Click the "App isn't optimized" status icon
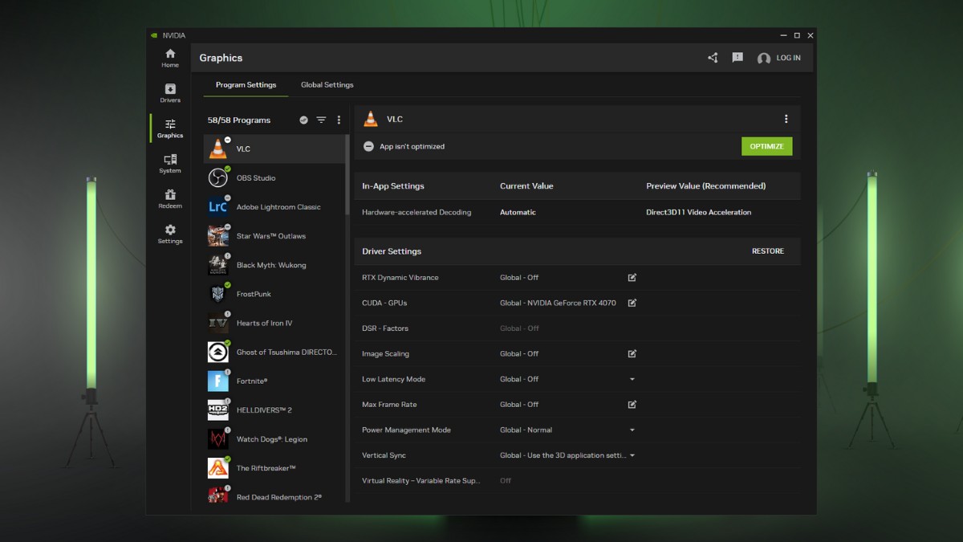Viewport: 963px width, 542px height. pyautogui.click(x=368, y=146)
